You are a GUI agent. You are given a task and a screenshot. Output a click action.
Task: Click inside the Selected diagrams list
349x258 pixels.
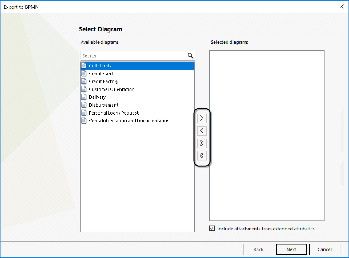(267, 136)
